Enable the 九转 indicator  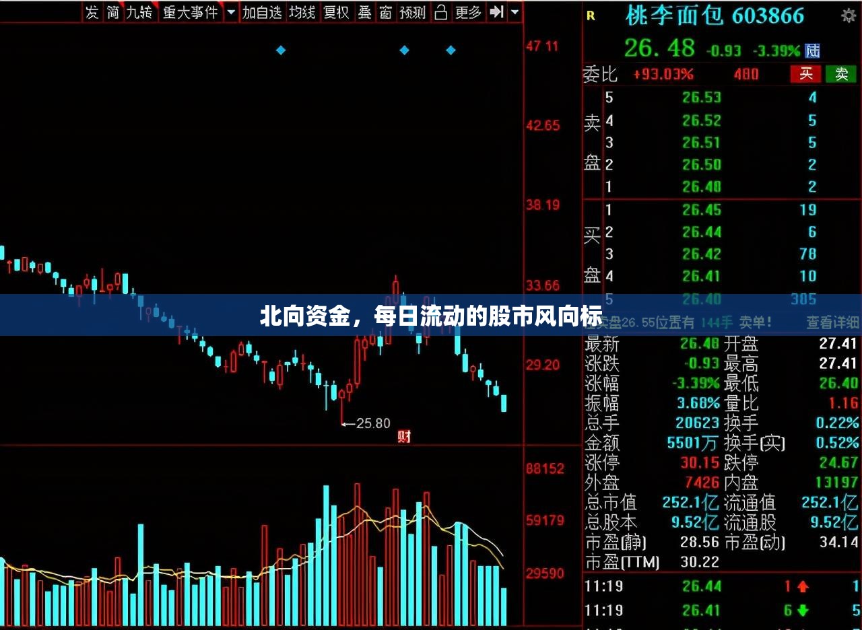[140, 11]
